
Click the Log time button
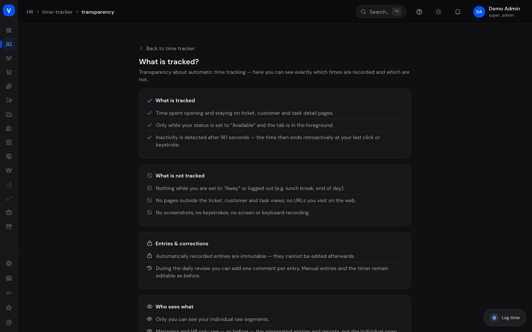click(505, 318)
